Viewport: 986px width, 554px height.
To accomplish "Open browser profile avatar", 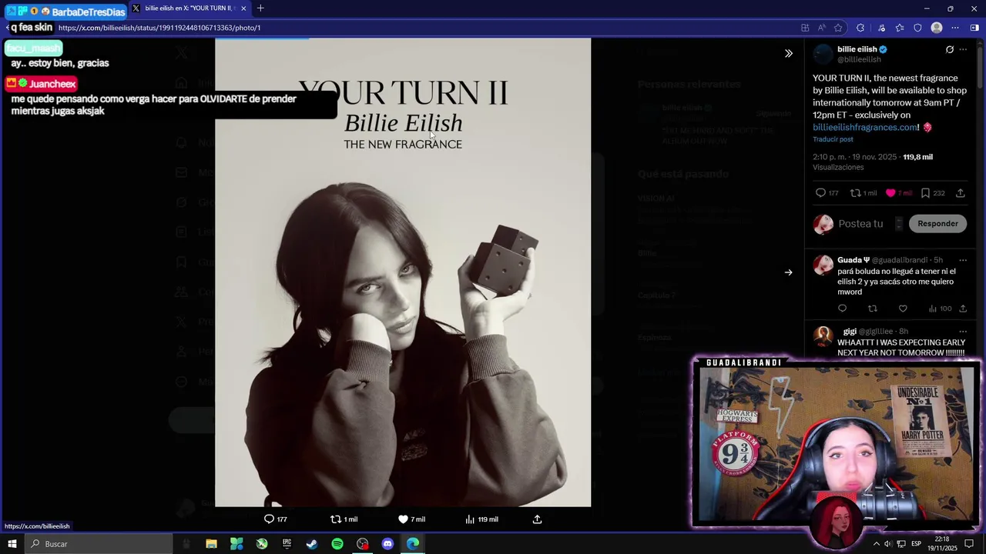I will click(x=937, y=28).
